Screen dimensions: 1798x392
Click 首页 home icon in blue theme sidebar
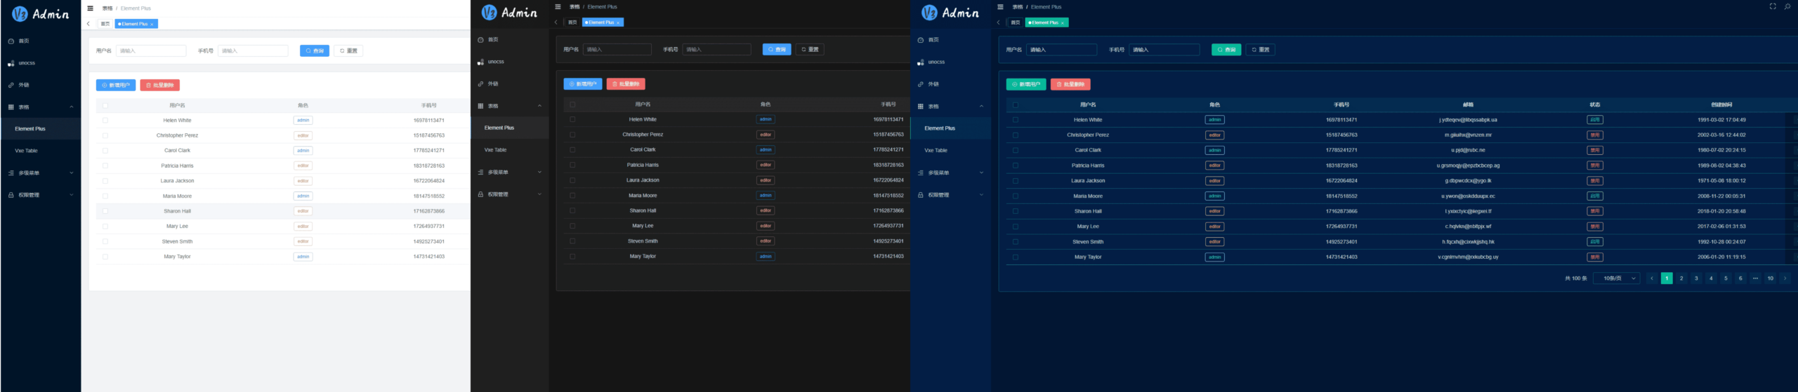[x=921, y=40]
